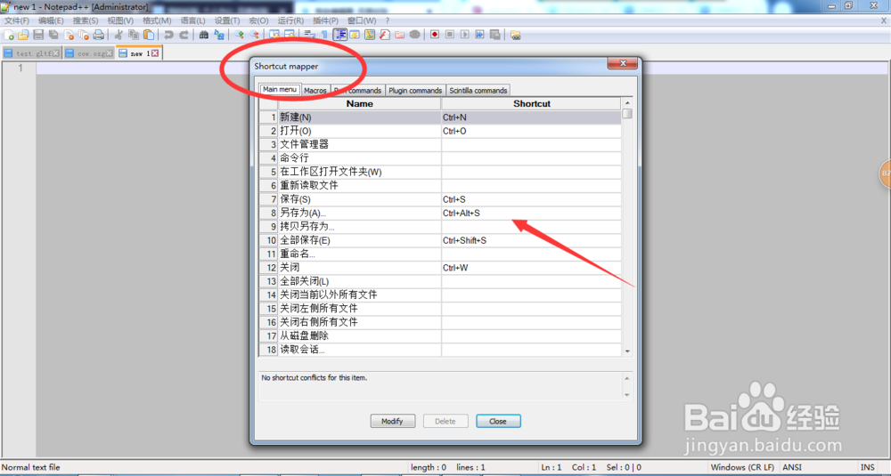Click the greyed-out Delete button
The width and height of the screenshot is (891, 476).
[x=445, y=421]
